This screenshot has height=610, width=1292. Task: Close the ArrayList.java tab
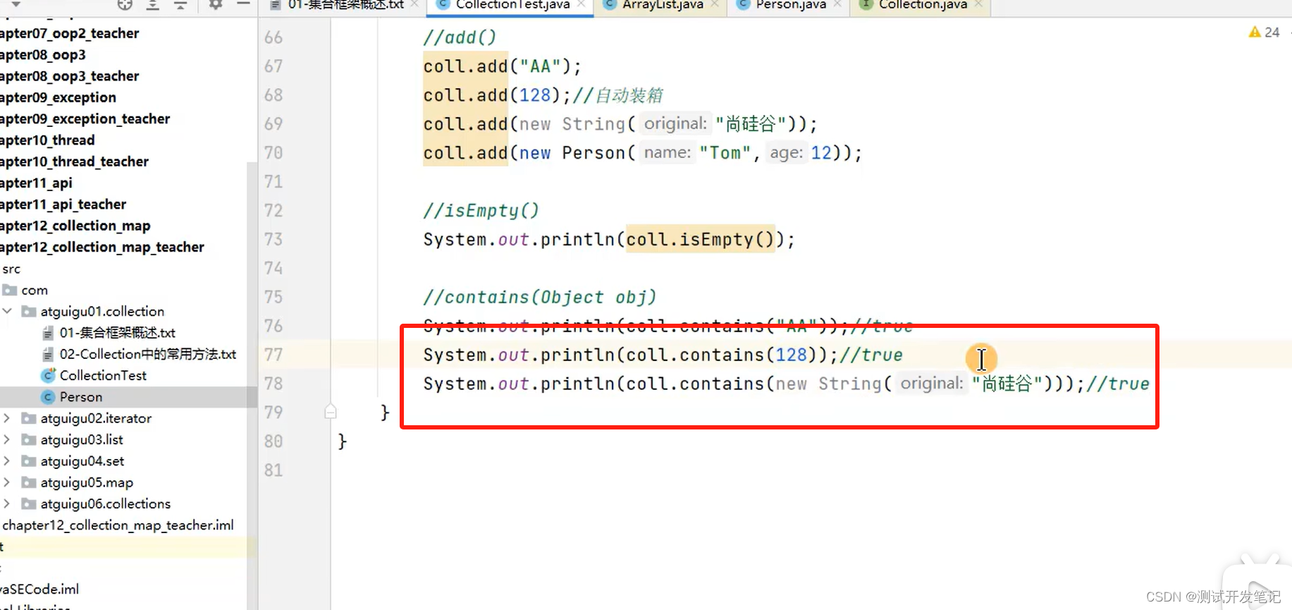[714, 4]
